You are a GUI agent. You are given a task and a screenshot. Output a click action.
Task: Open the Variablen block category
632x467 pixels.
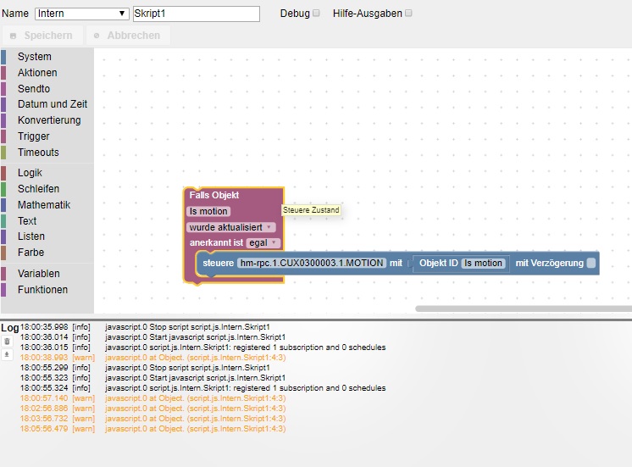(47, 274)
